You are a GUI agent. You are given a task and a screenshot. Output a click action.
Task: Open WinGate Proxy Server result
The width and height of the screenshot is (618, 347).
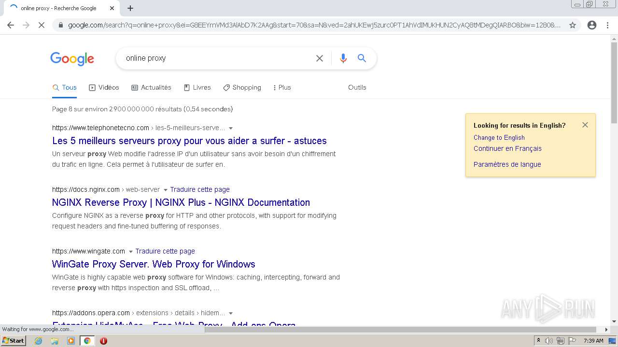click(x=154, y=264)
